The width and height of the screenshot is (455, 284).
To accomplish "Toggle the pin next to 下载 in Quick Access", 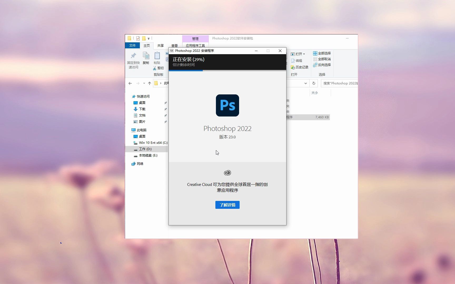I will coord(166,109).
